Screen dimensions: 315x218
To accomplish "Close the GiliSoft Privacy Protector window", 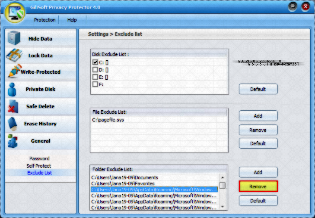I will click(305, 7).
